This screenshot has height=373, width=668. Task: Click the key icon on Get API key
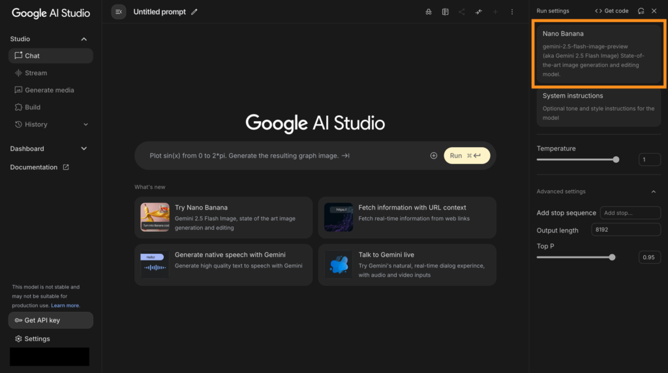18,320
